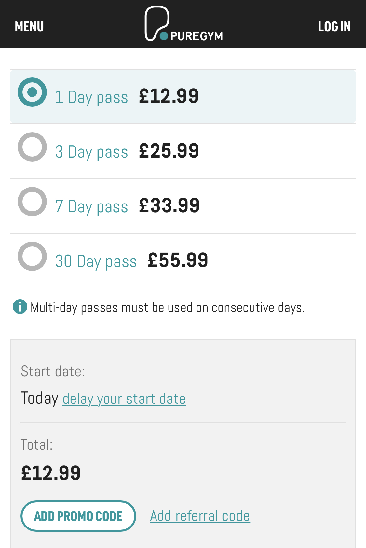366x548 pixels.
Task: Click the teal dot in PureGym logo
Action: click(164, 36)
